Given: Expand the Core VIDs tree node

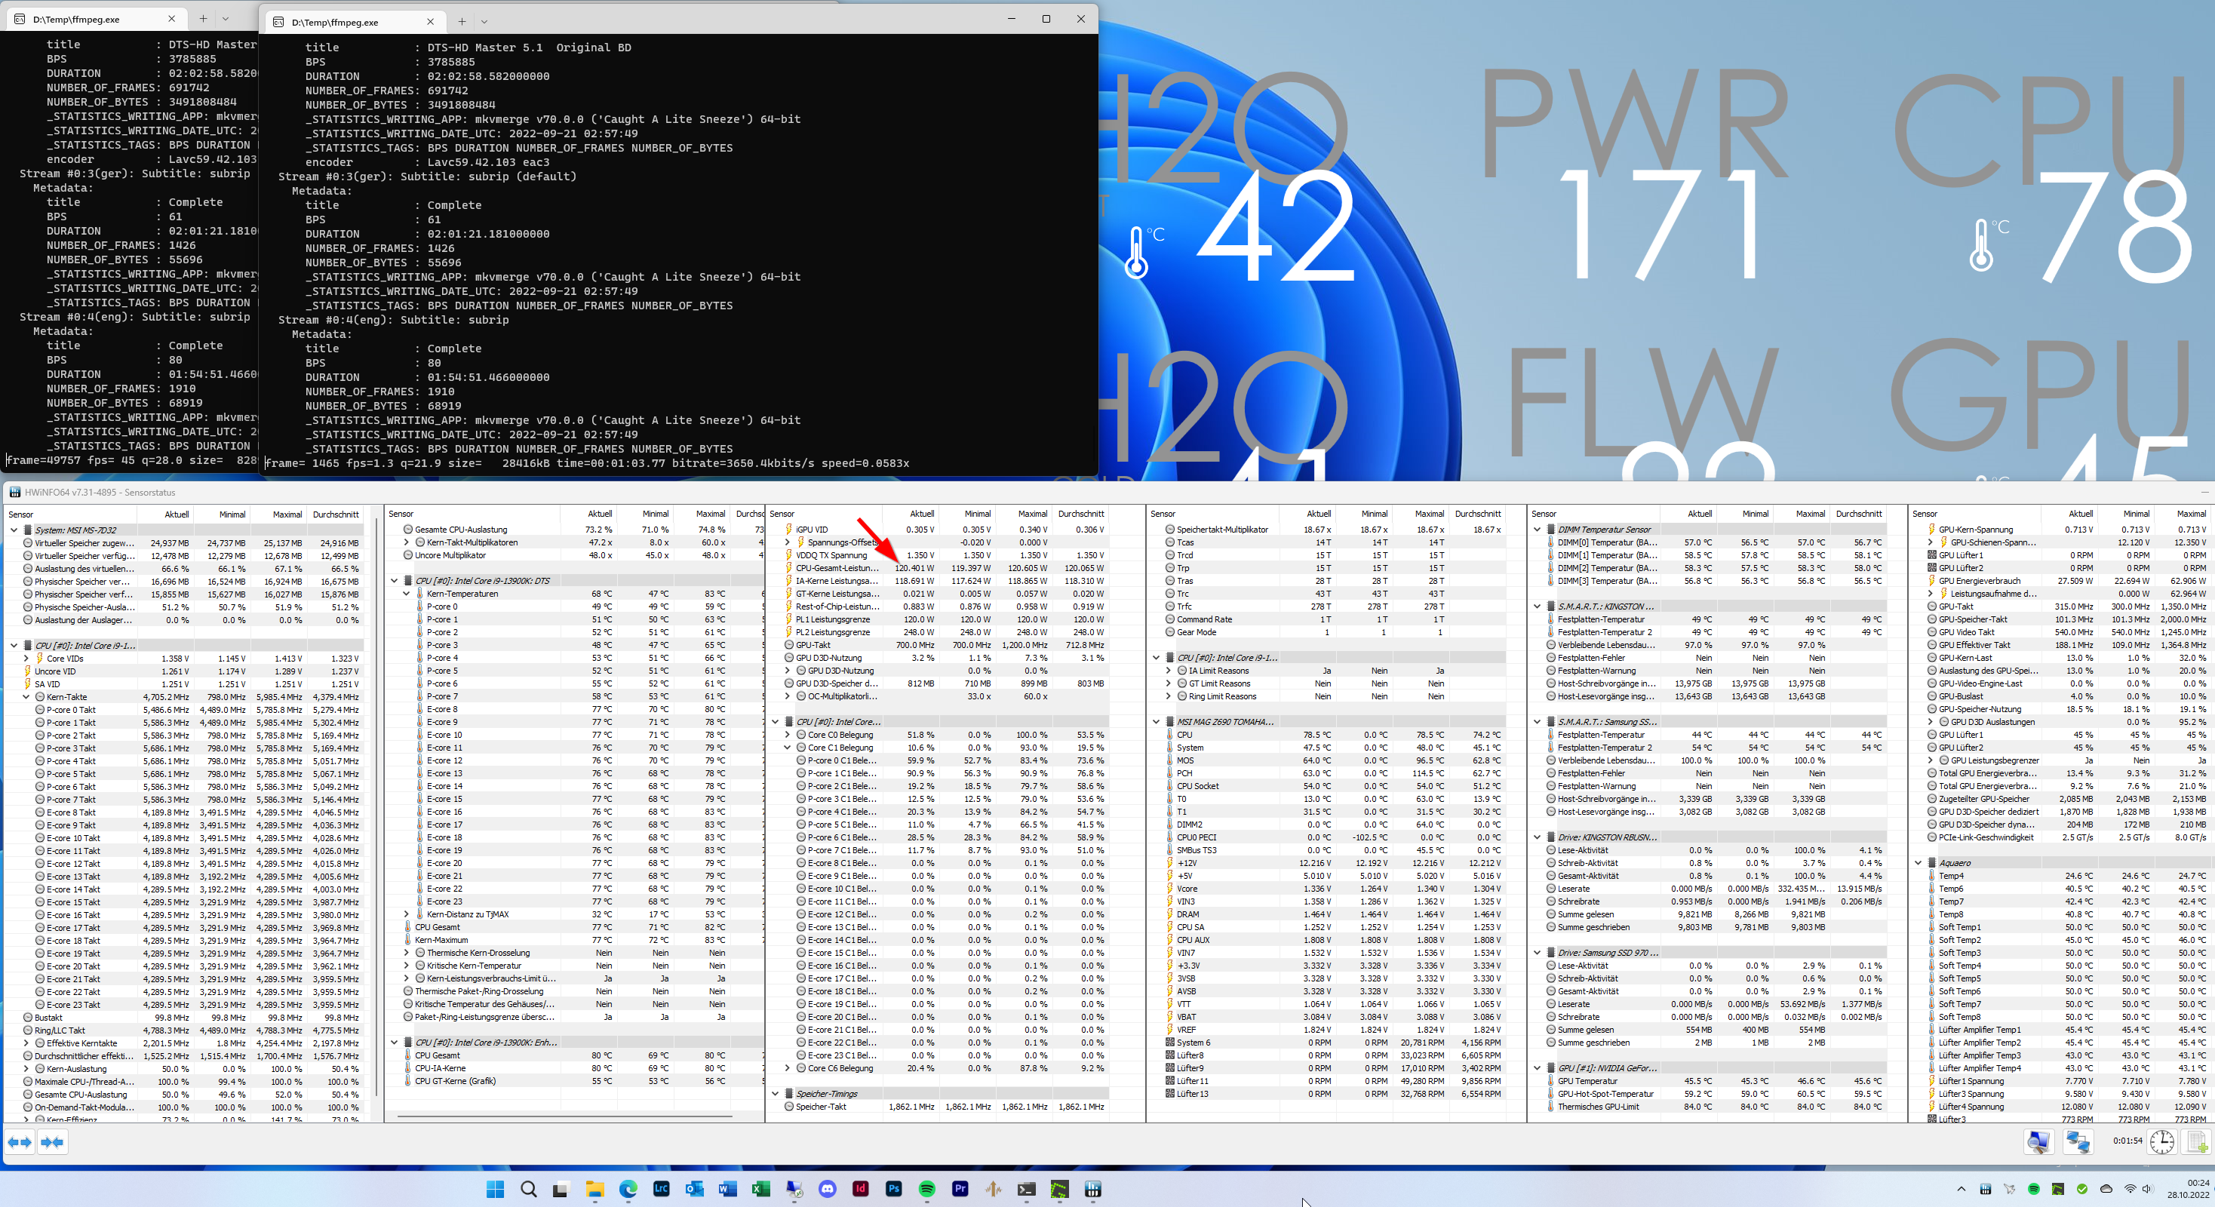Looking at the screenshot, I should tap(26, 659).
